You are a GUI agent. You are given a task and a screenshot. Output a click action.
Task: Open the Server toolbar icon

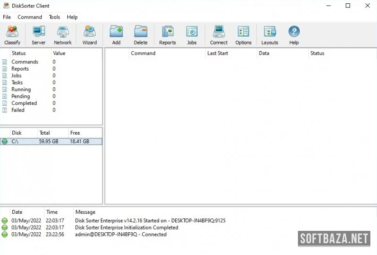[38, 35]
